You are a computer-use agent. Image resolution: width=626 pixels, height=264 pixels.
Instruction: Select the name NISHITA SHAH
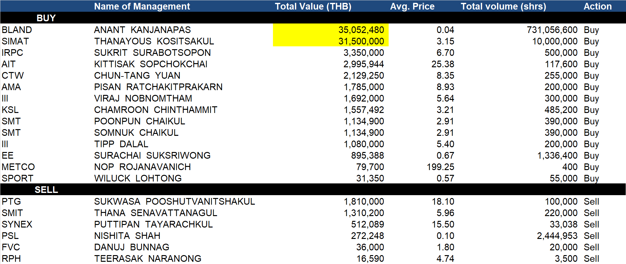pos(127,236)
